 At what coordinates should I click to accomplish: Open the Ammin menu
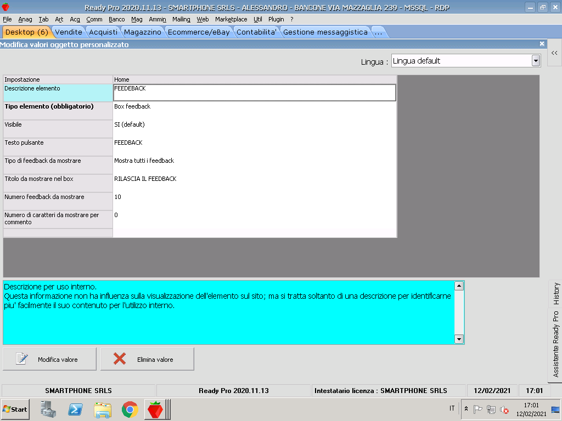click(158, 19)
